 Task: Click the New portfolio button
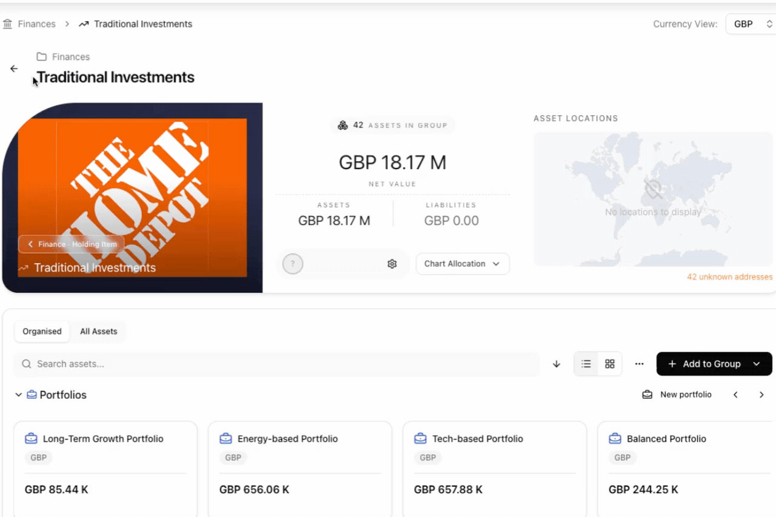point(677,395)
